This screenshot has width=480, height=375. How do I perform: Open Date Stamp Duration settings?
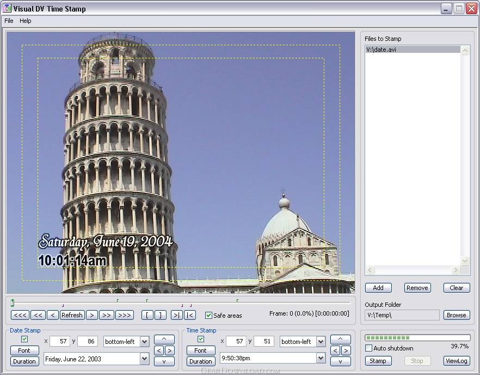pyautogui.click(x=24, y=361)
